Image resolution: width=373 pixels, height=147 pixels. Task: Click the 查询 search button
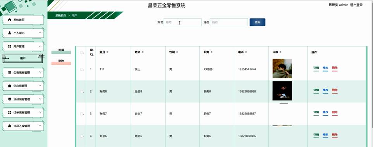258,22
